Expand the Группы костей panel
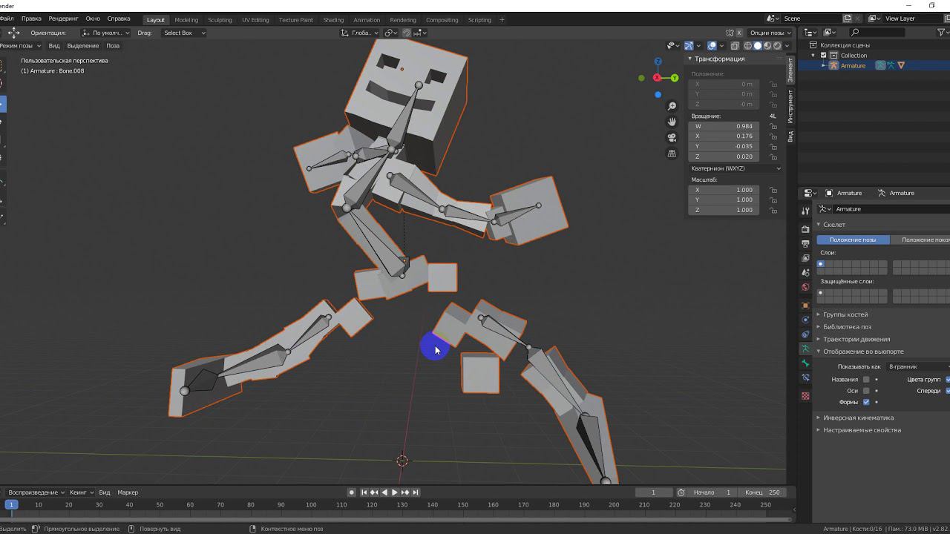 point(845,314)
